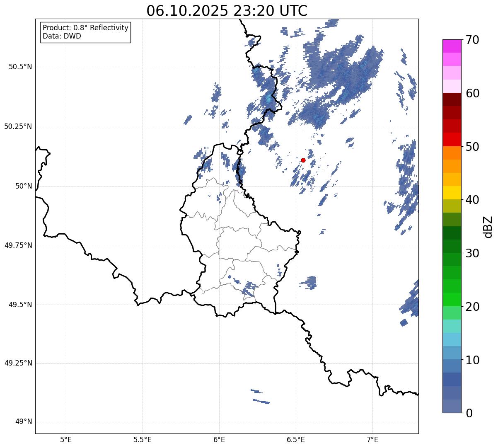Click the 'dBZ' colorbar axis label
This screenshot has height=448, width=498.
click(x=488, y=227)
